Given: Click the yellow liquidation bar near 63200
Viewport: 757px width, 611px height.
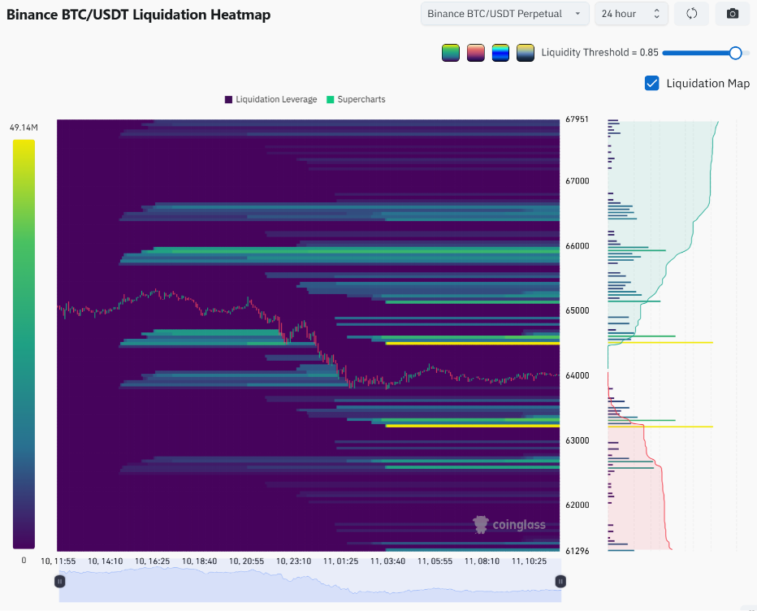Looking at the screenshot, I should click(x=472, y=426).
